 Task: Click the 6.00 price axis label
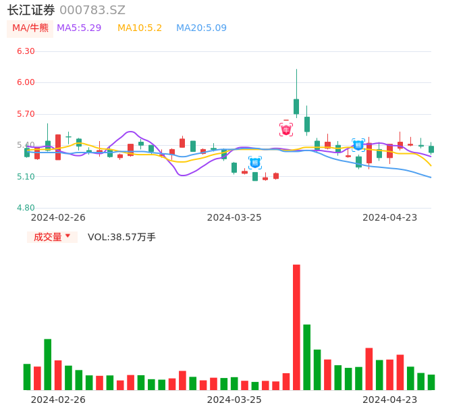pyautogui.click(x=26, y=82)
